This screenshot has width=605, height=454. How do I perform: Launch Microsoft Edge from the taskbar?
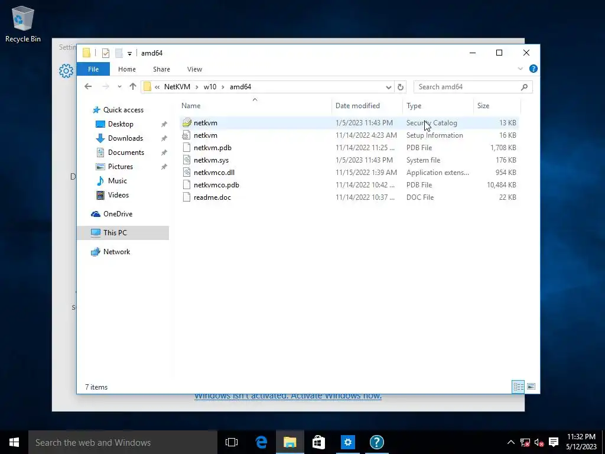click(x=261, y=442)
